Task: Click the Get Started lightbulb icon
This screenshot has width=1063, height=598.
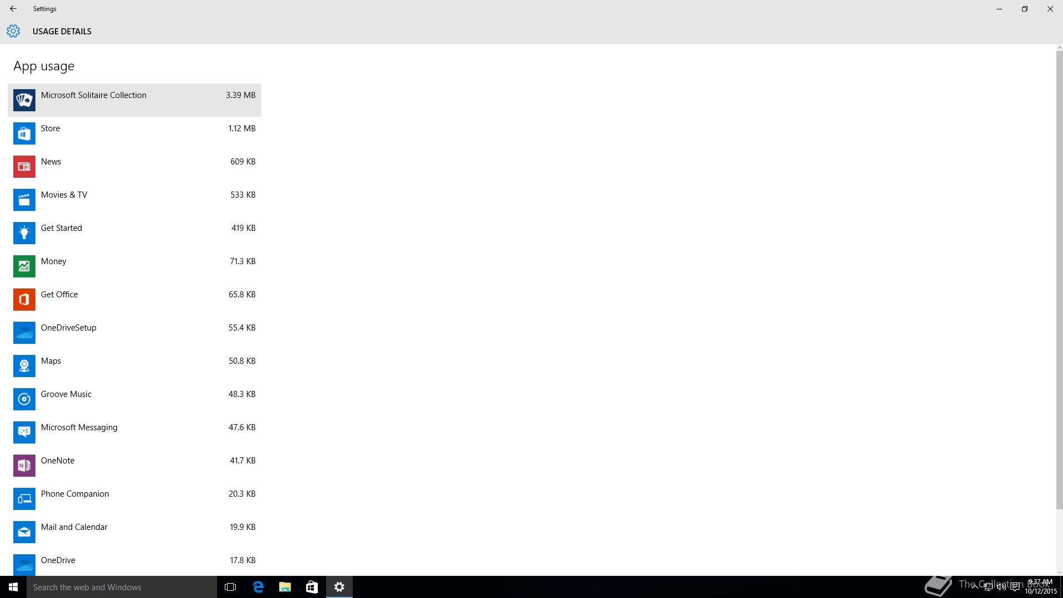Action: (x=24, y=233)
